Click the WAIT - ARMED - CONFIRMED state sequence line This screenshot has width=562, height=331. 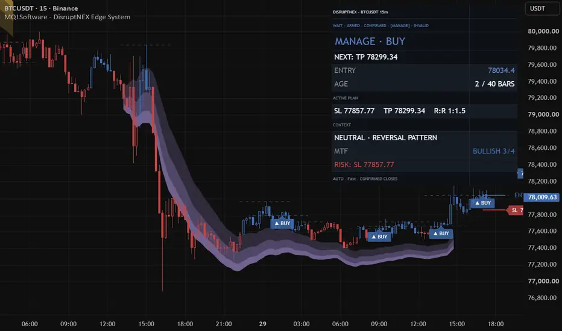pos(380,26)
